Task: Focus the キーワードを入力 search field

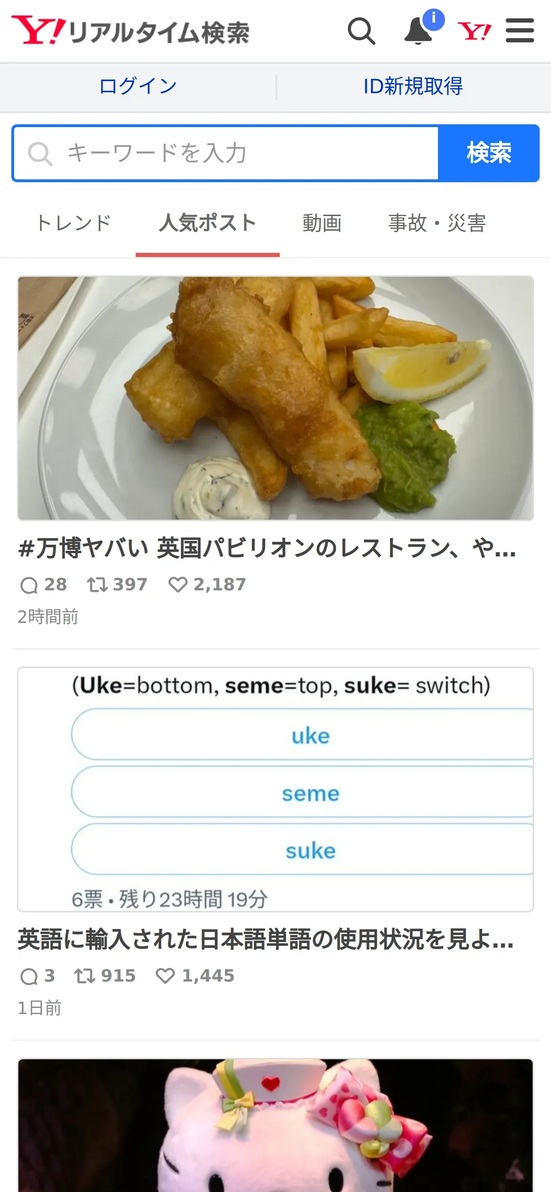Action: click(x=226, y=153)
